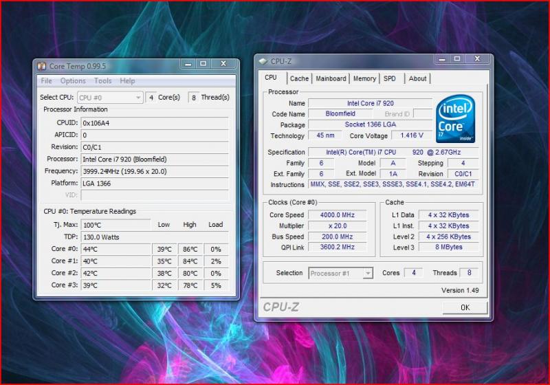Open the File menu in Core Temp

pyautogui.click(x=46, y=80)
